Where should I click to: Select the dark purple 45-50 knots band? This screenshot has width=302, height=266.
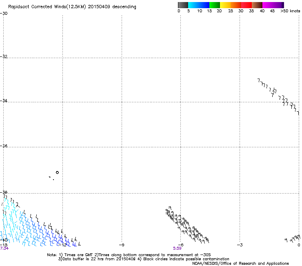[x=278, y=5]
